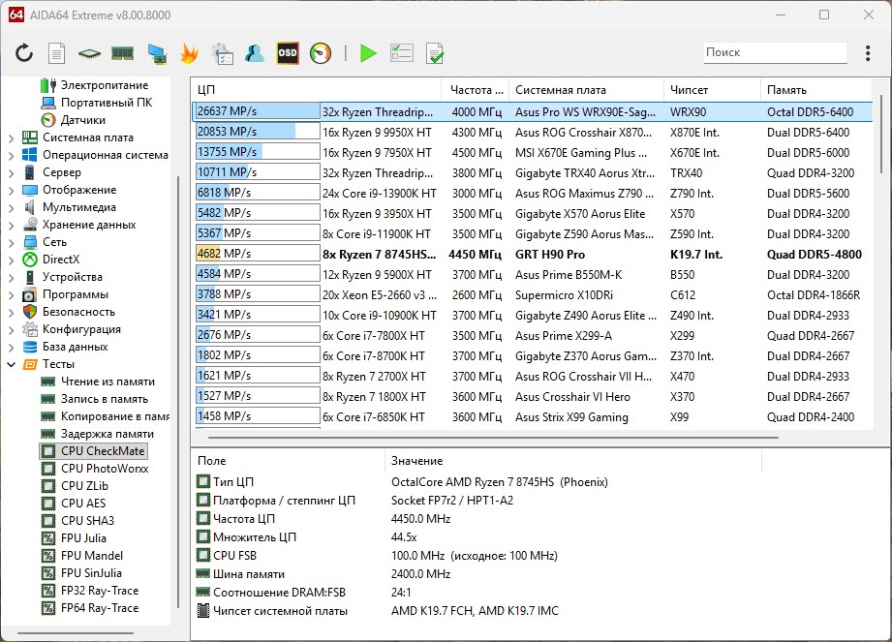The height and width of the screenshot is (642, 892).
Task: Click the document with checkmark icon
Action: tap(435, 53)
